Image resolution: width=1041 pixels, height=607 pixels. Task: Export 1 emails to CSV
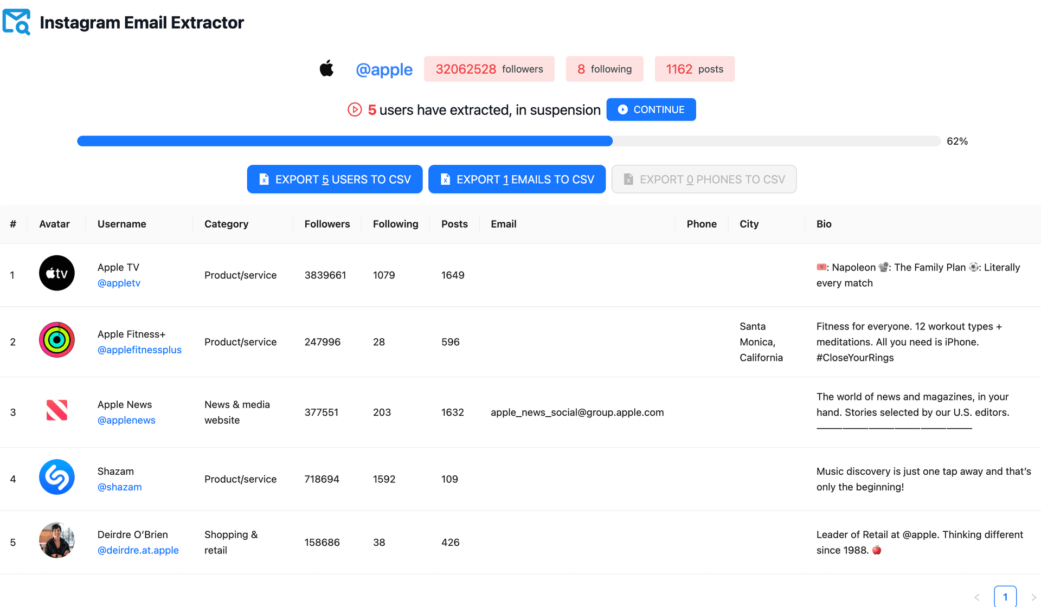(x=517, y=179)
